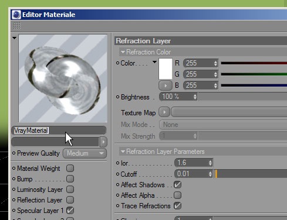
Task: Click the arrow button below the color swatch
Action: 166,85
